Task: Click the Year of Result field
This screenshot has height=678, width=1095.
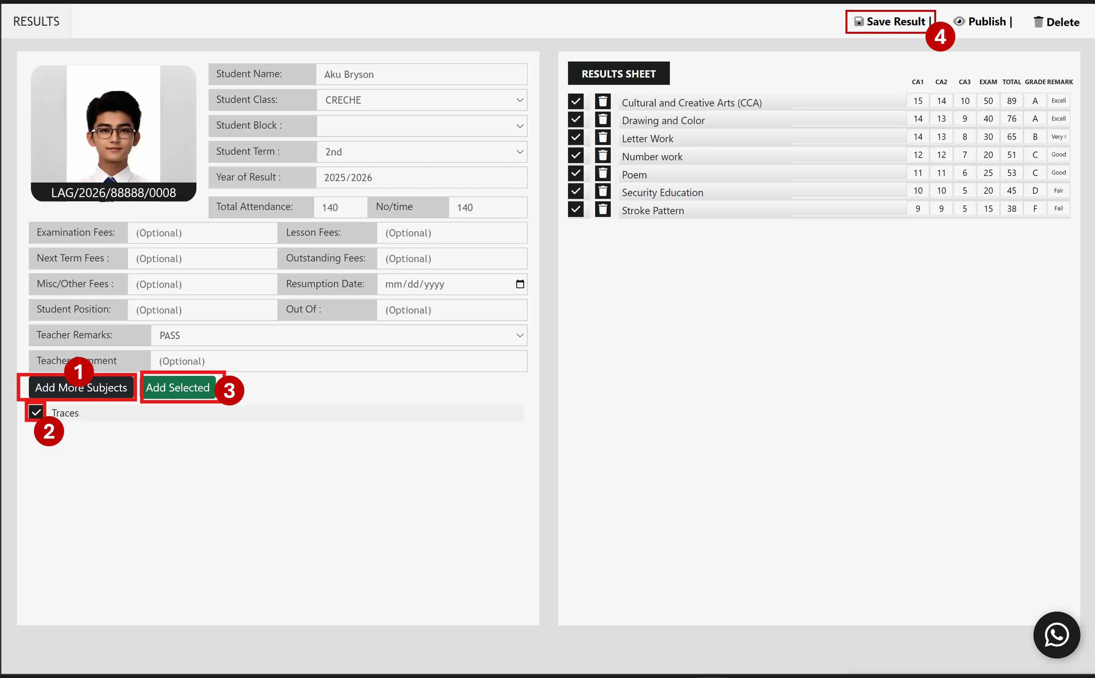Action: (x=422, y=178)
